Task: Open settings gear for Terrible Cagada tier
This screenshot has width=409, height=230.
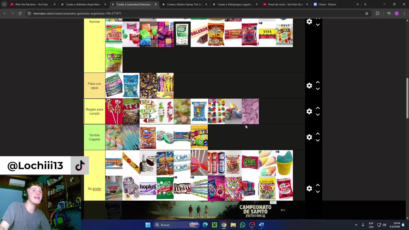Action: 309,137
